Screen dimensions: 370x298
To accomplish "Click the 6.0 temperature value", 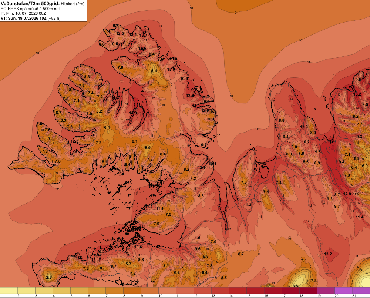I will tap(365, 166).
